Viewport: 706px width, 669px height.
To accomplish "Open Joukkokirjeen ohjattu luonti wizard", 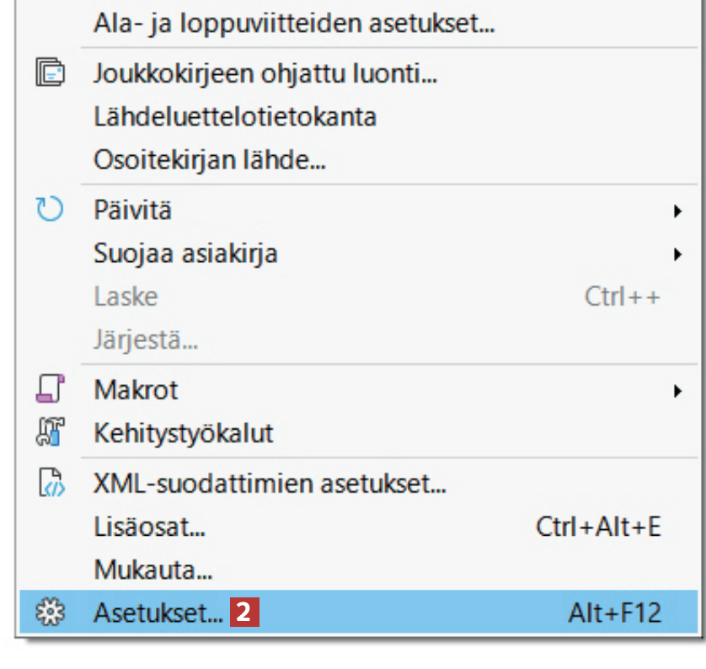I will [x=265, y=73].
